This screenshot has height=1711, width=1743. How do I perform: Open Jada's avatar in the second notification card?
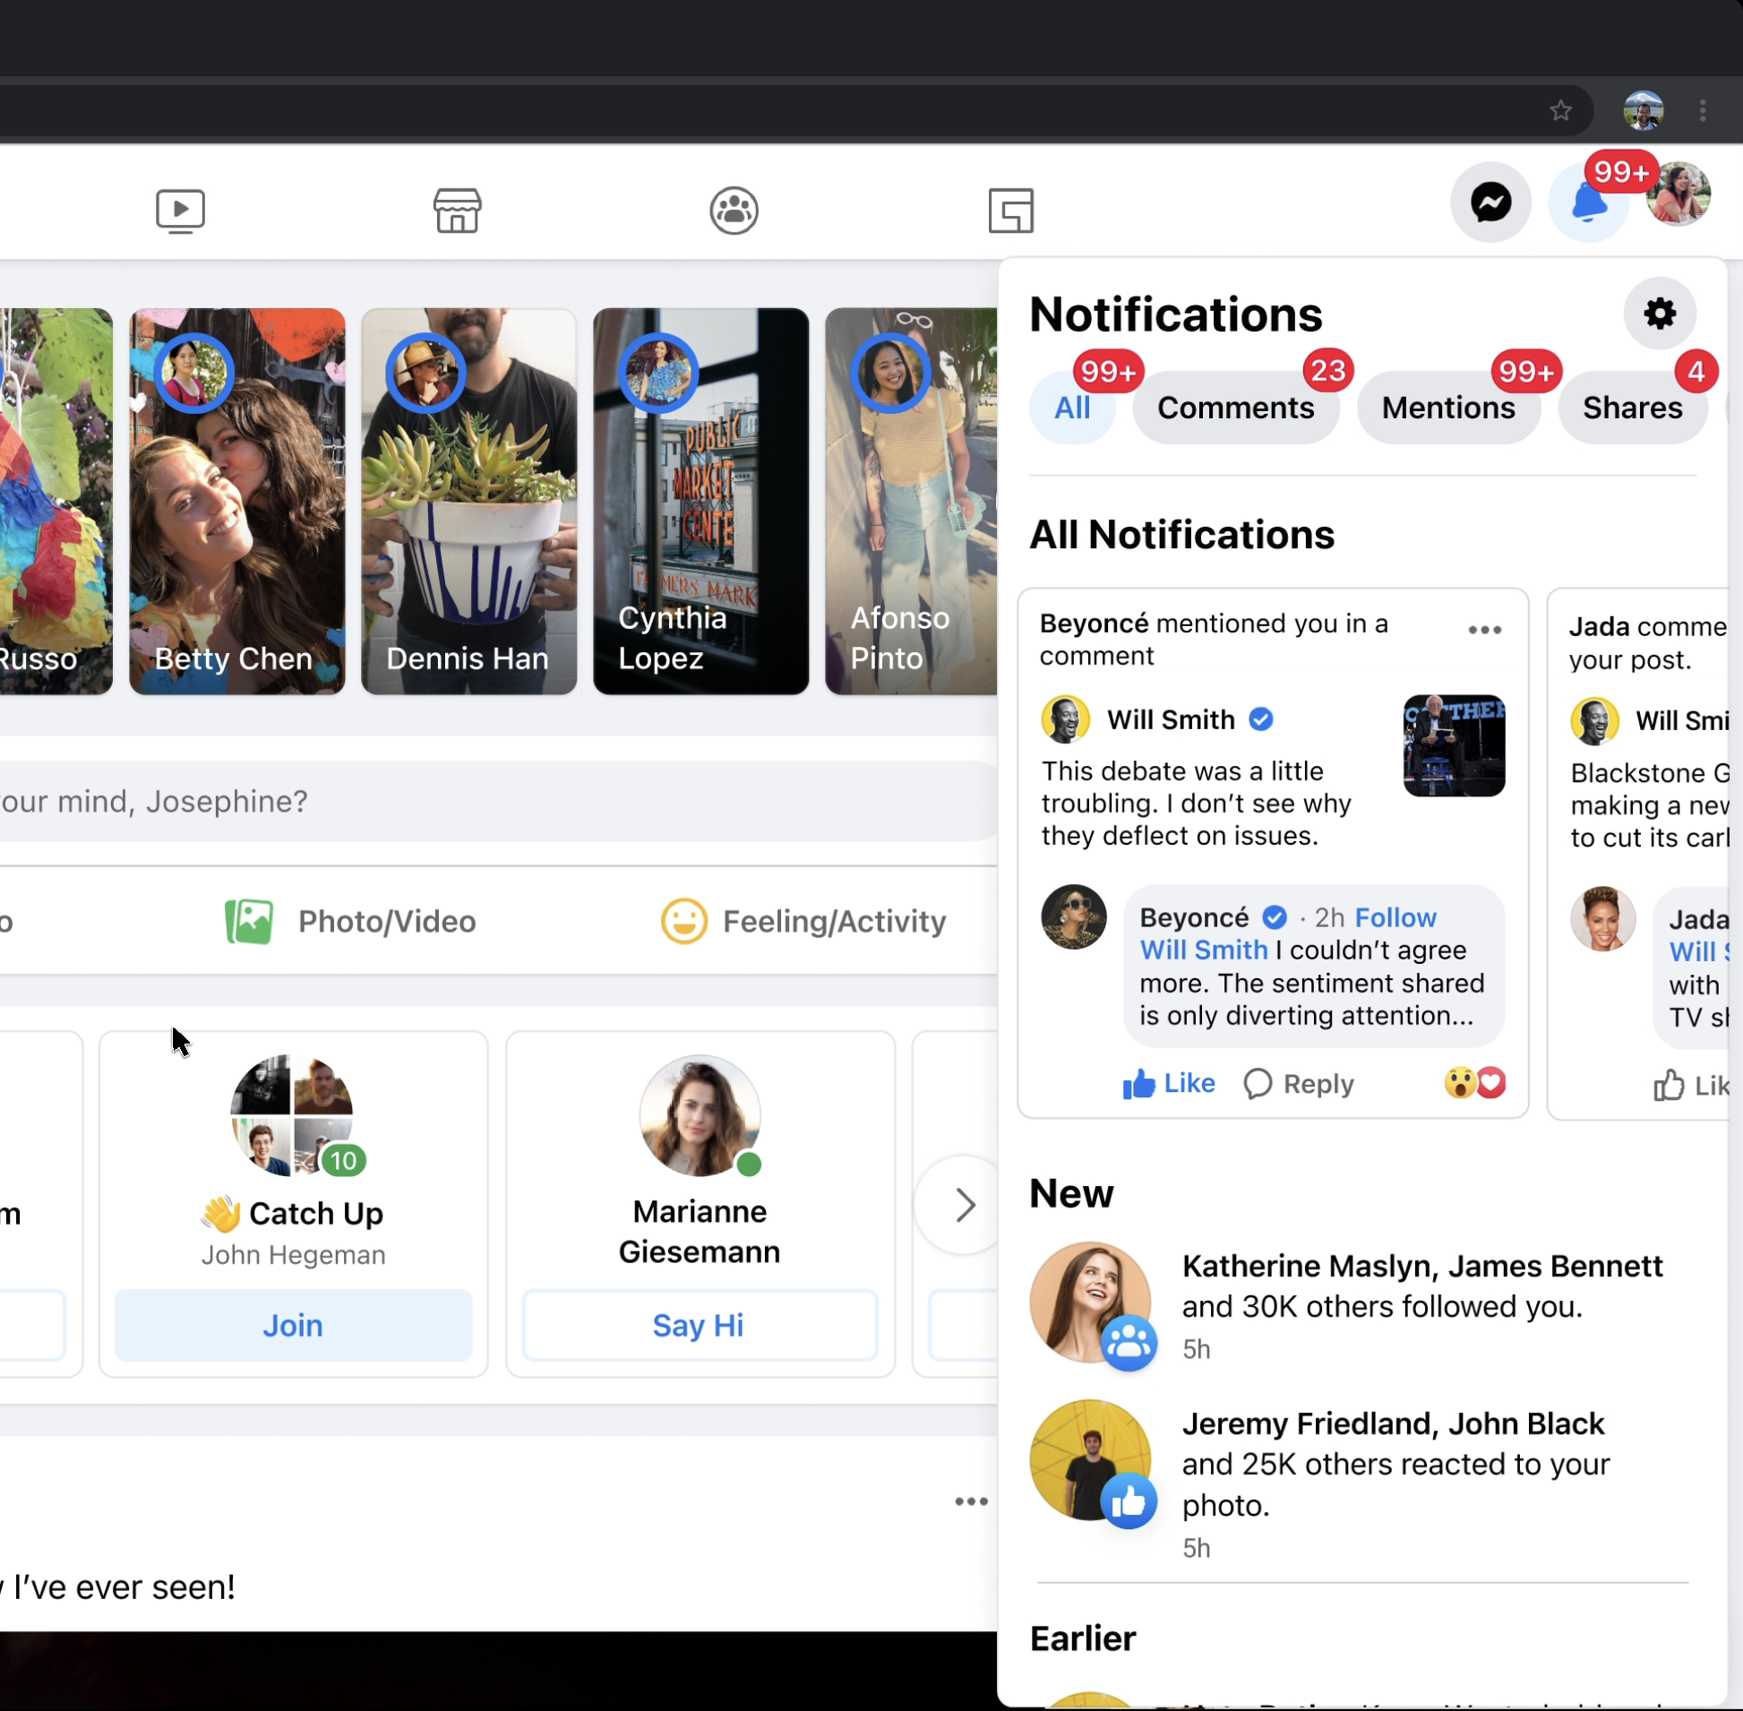click(x=1603, y=919)
